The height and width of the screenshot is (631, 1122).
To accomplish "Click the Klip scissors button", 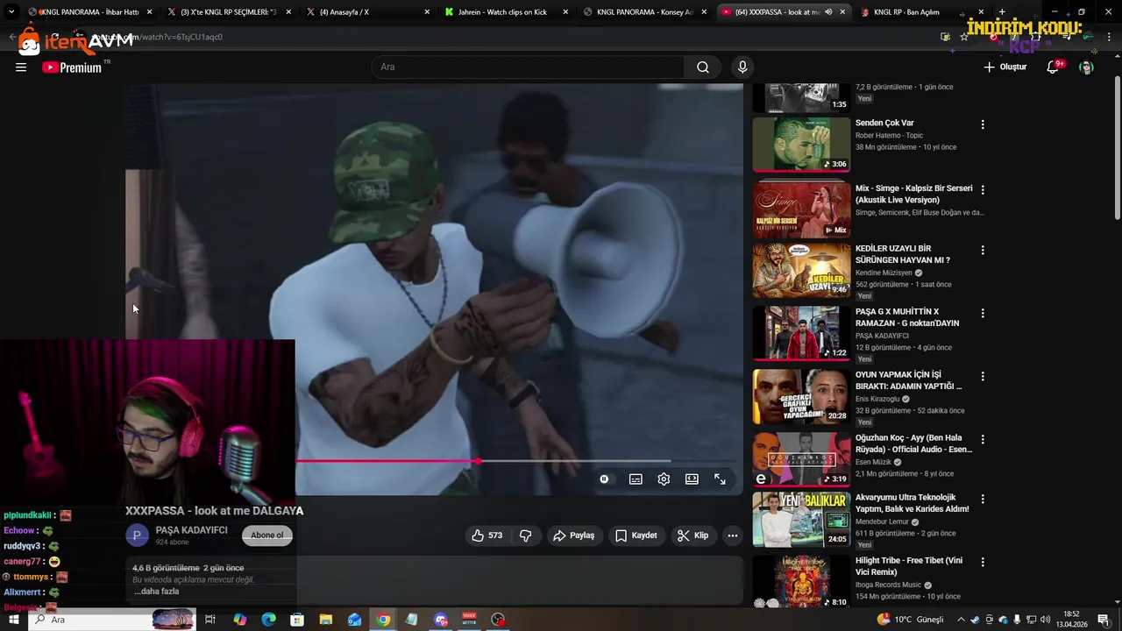I will pyautogui.click(x=692, y=535).
